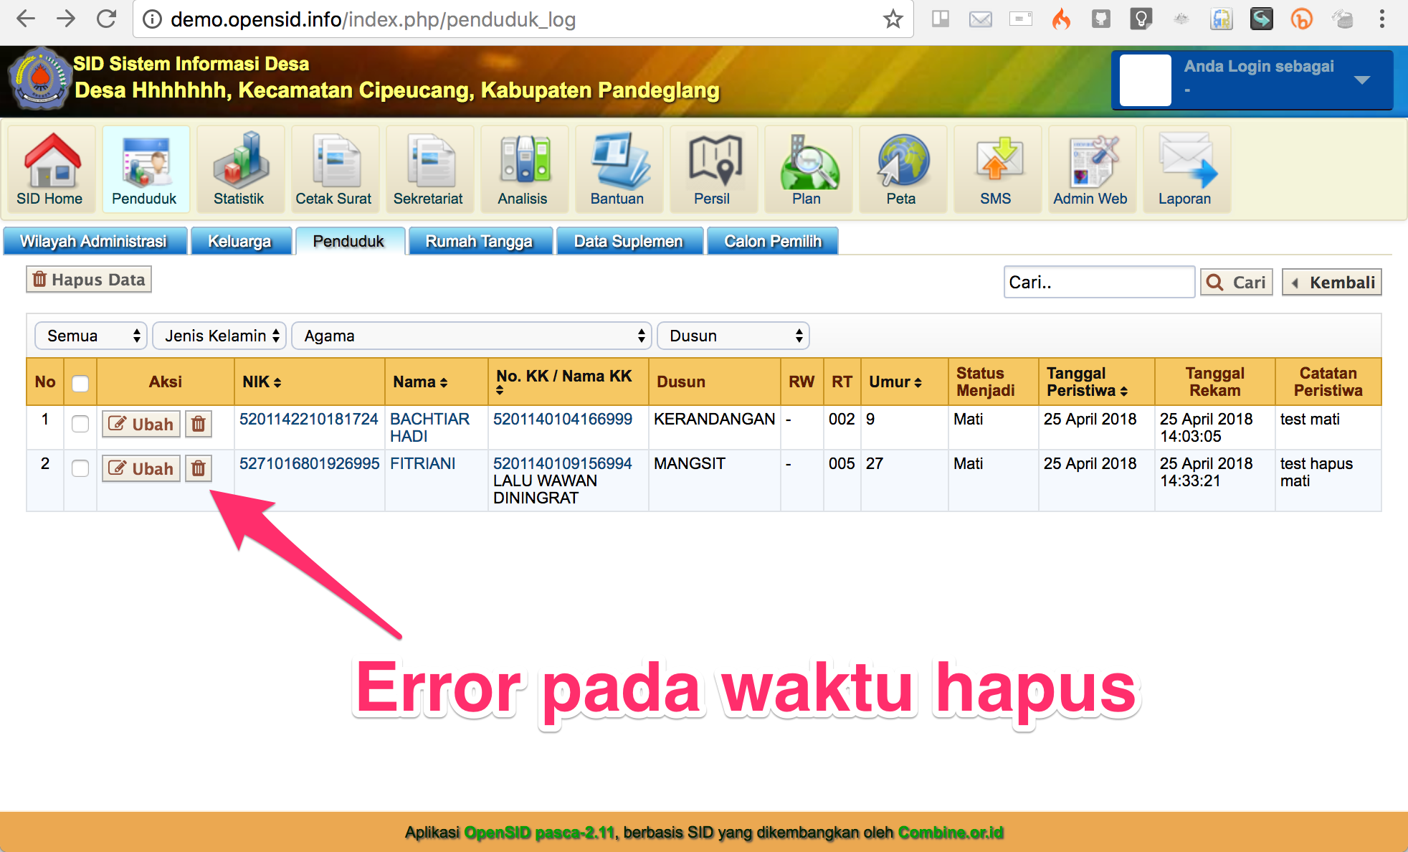
Task: Switch to Data Suplemen tab
Action: point(629,242)
